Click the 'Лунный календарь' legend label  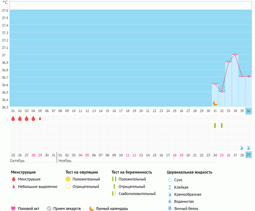pos(113,209)
